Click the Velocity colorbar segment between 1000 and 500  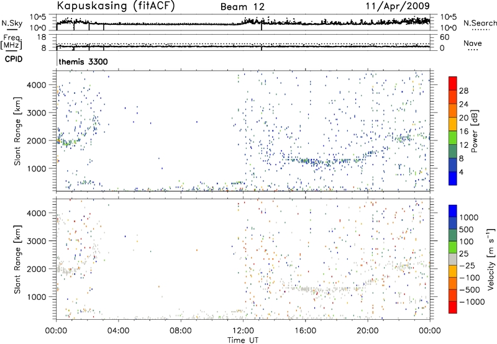pyautogui.click(x=453, y=223)
